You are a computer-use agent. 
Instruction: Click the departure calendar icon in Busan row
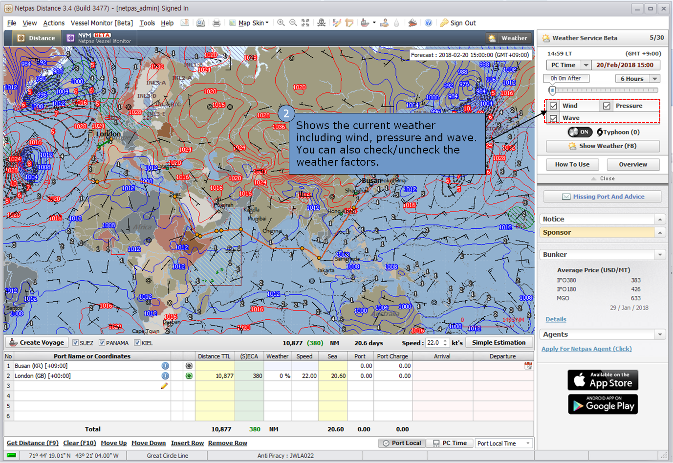[x=528, y=365]
